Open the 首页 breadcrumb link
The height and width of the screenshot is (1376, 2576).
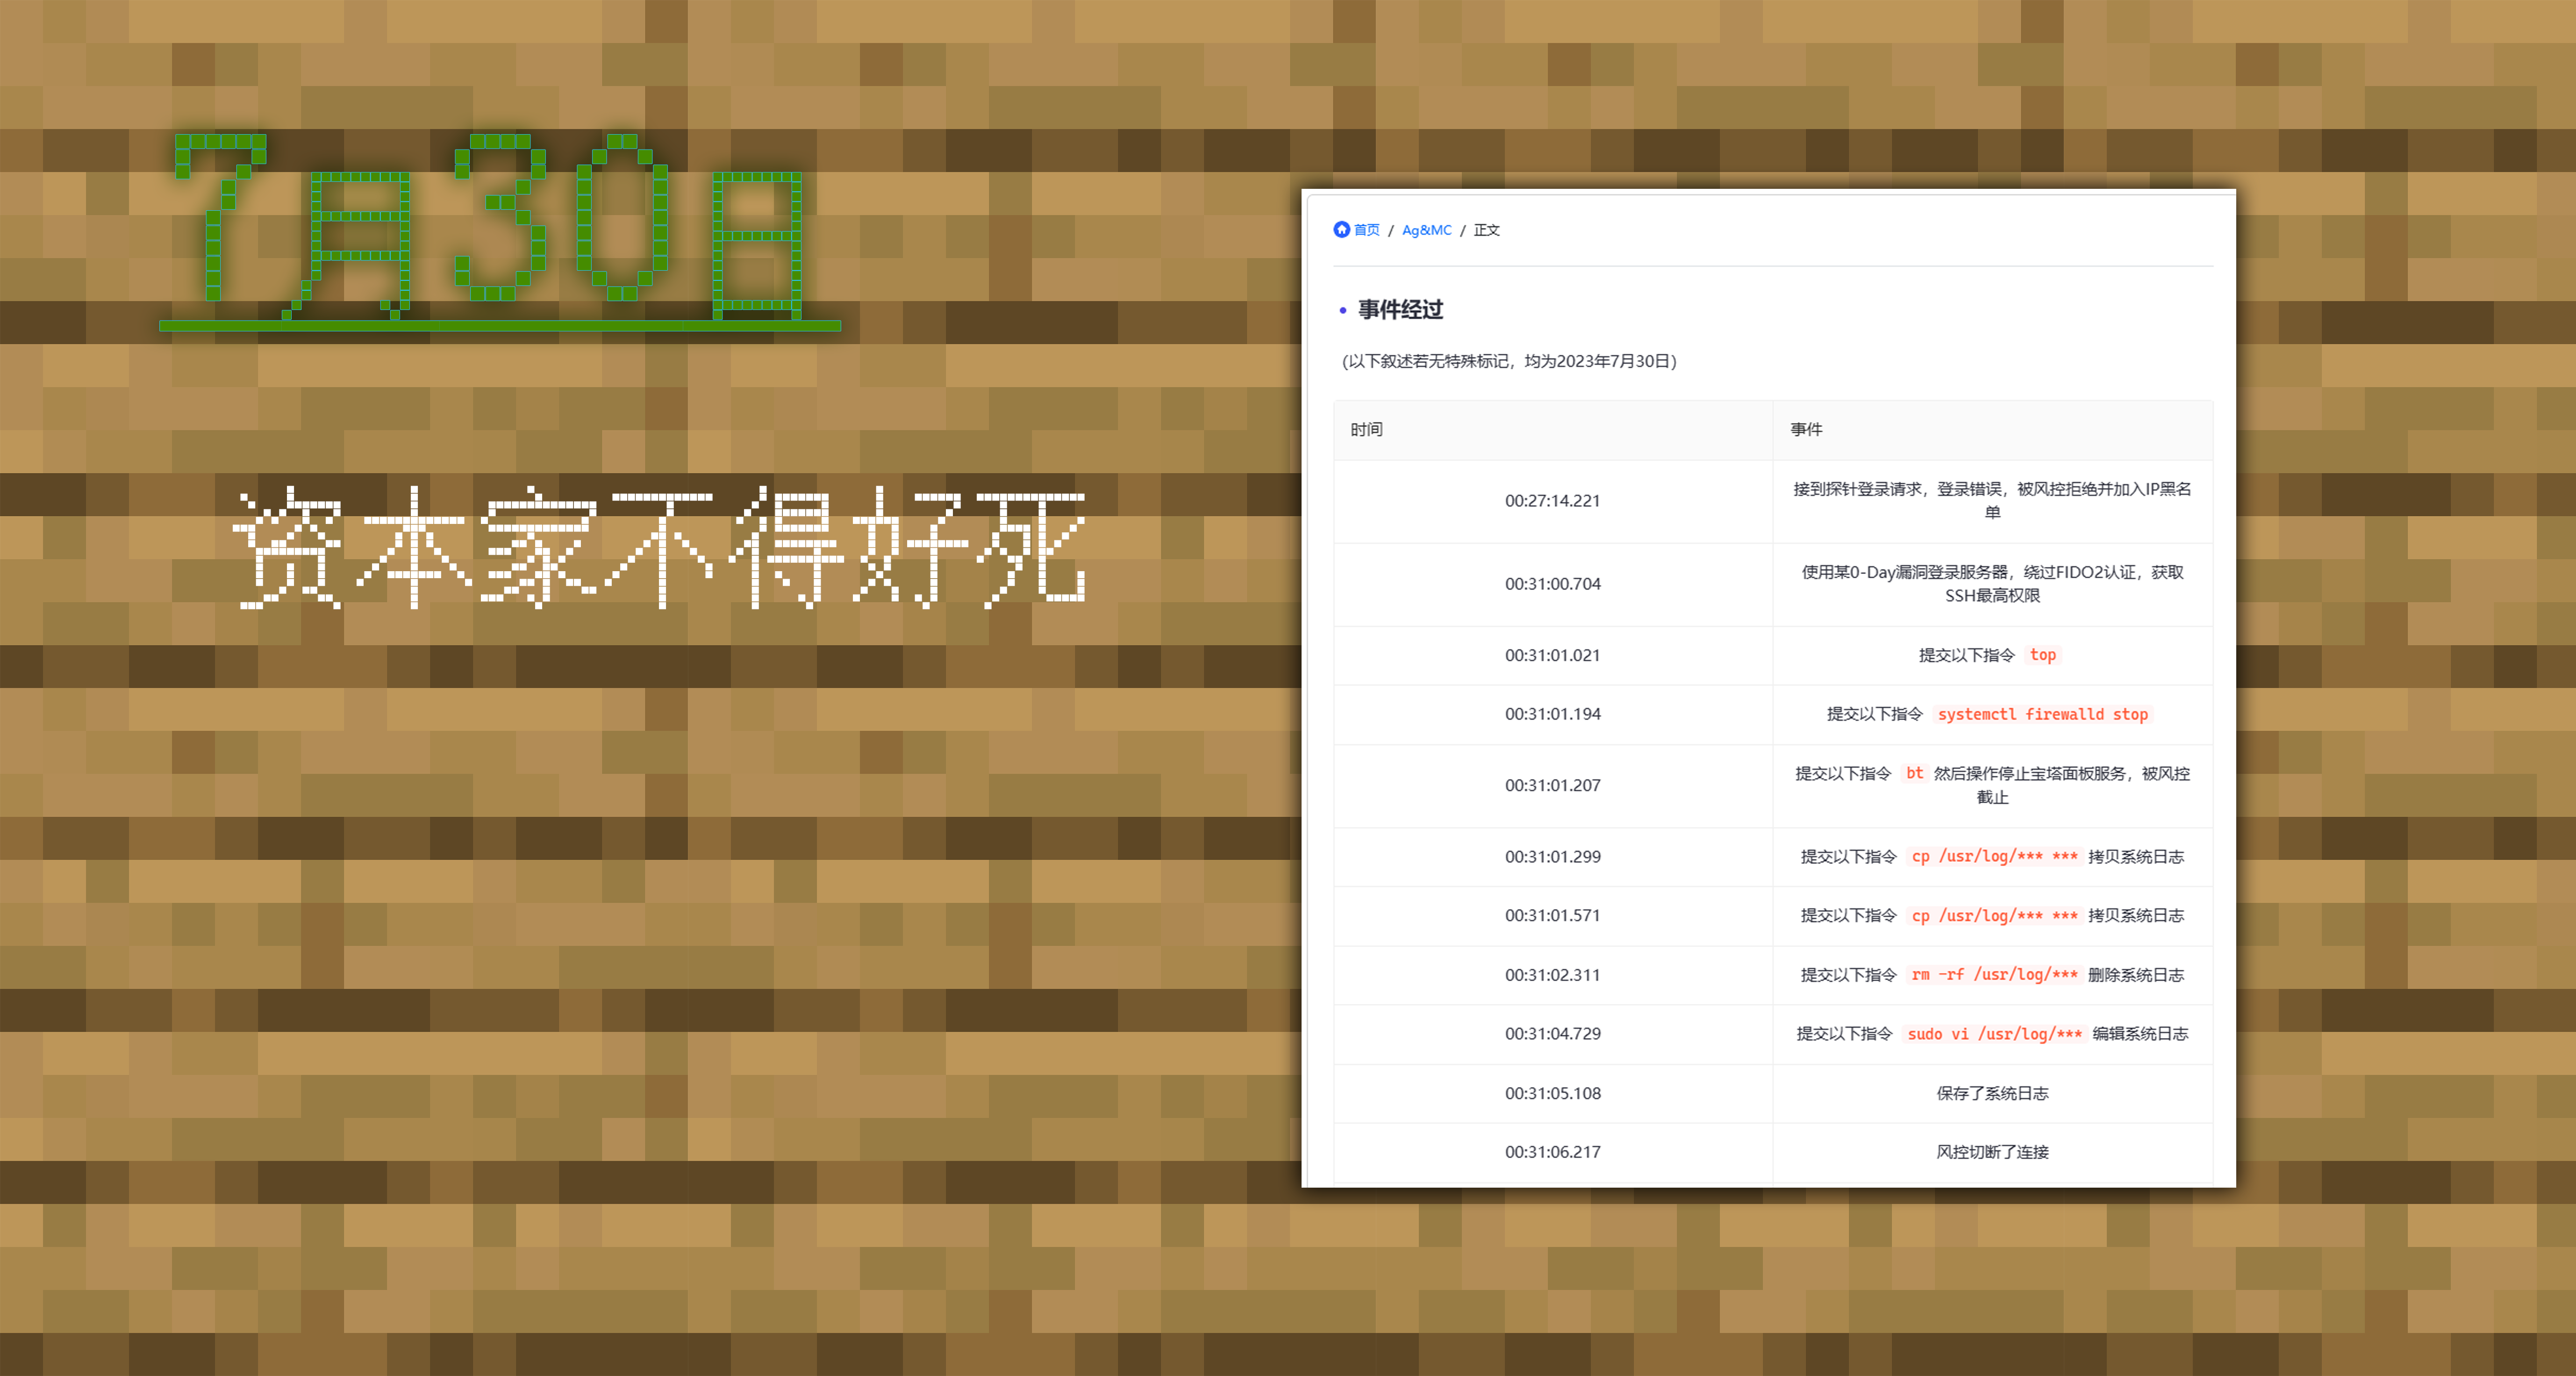pyautogui.click(x=1366, y=230)
